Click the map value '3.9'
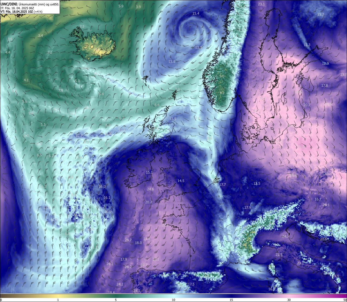Screen dimensions: 347x302 138,7
